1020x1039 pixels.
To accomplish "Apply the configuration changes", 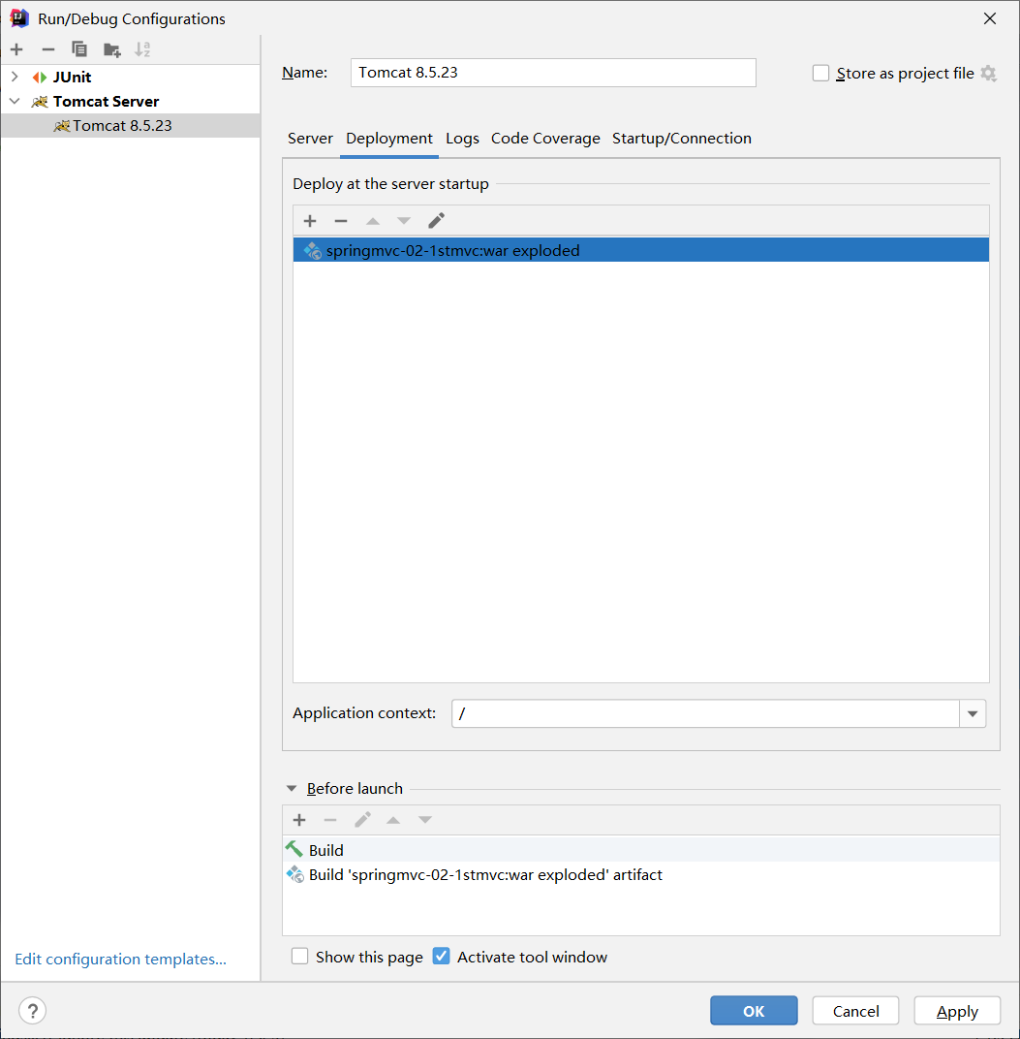I will [x=957, y=1011].
